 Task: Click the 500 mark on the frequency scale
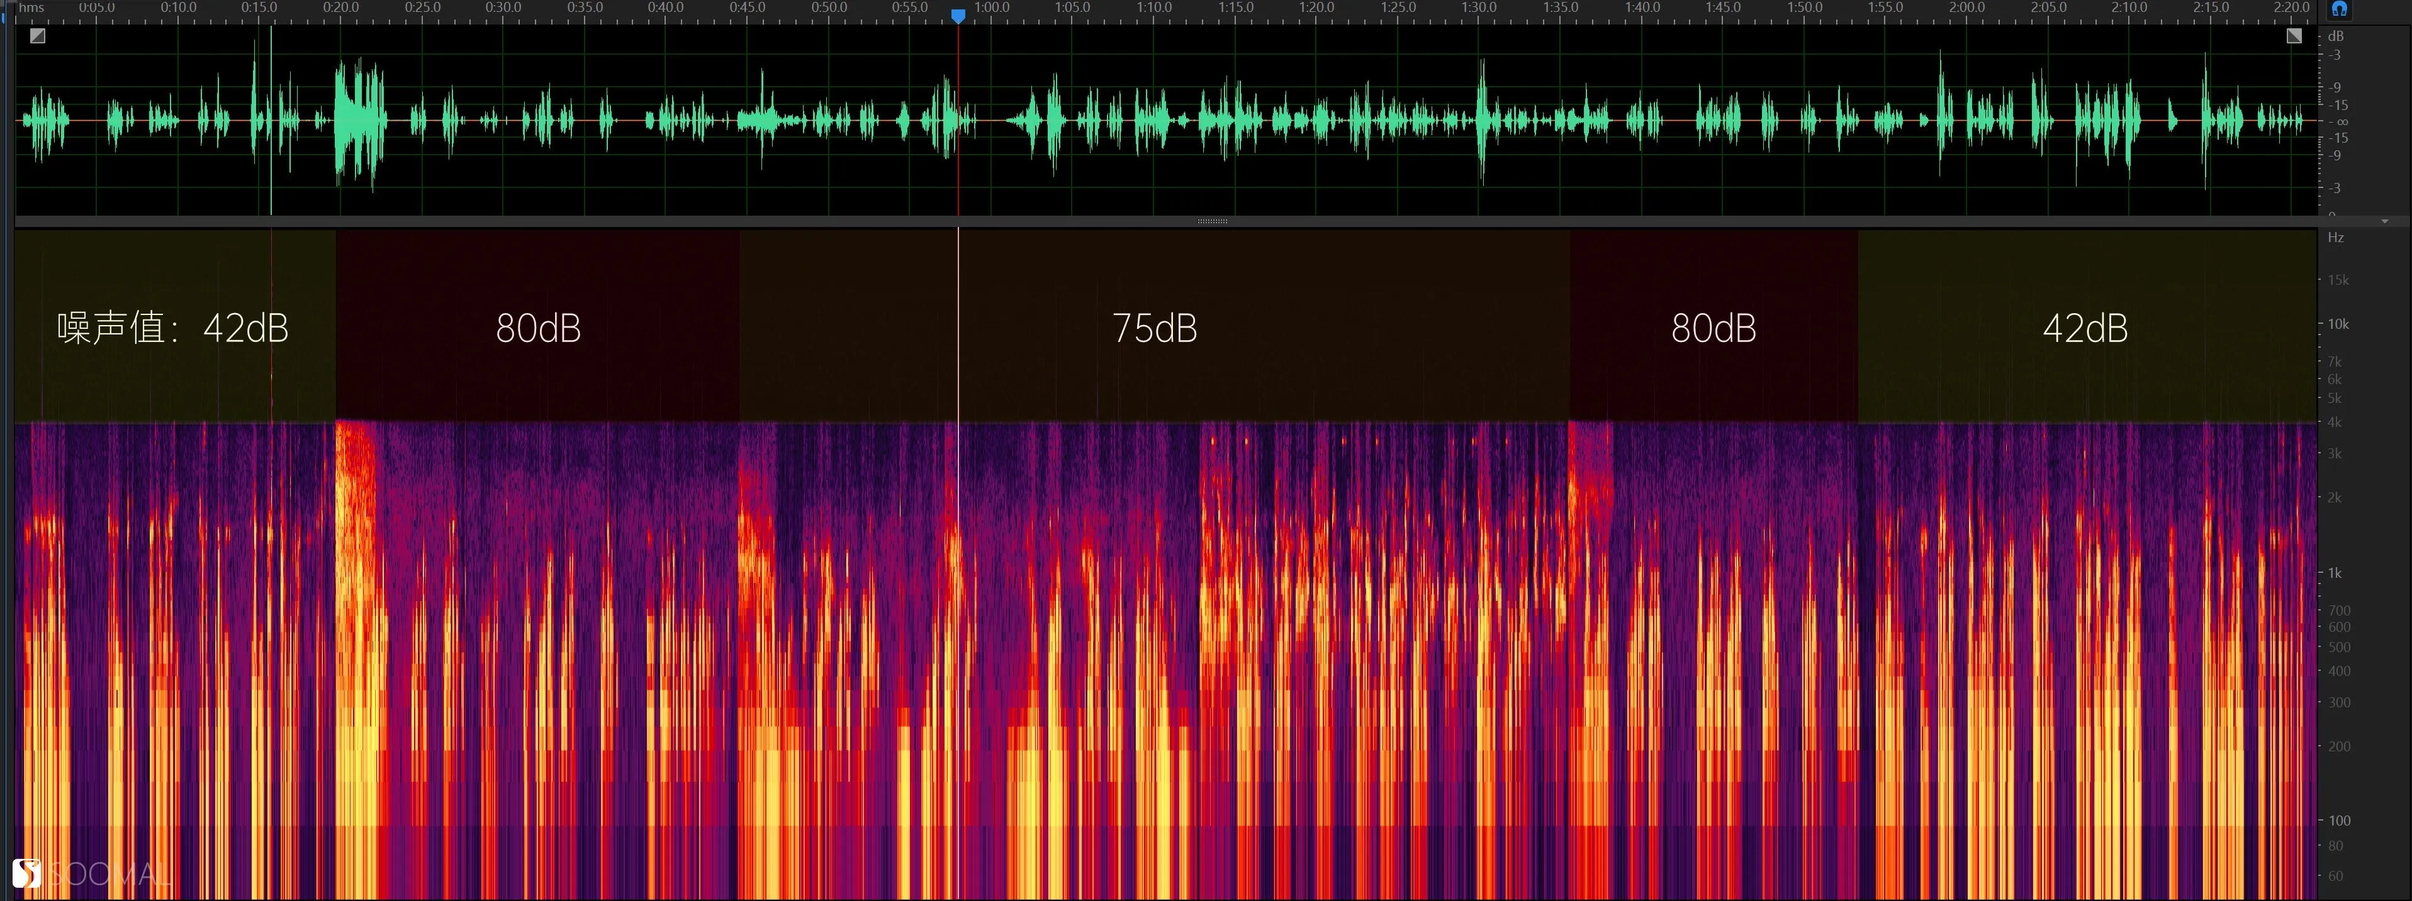tap(2339, 646)
